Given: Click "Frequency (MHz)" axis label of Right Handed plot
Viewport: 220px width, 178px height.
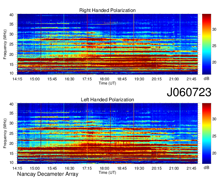Looking at the screenshot, I should tap(5, 44).
